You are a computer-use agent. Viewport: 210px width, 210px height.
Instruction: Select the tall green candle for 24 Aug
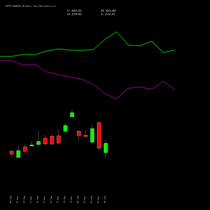[x=92, y=136]
